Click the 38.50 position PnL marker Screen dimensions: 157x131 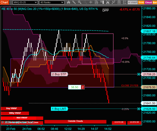(x=75, y=87)
